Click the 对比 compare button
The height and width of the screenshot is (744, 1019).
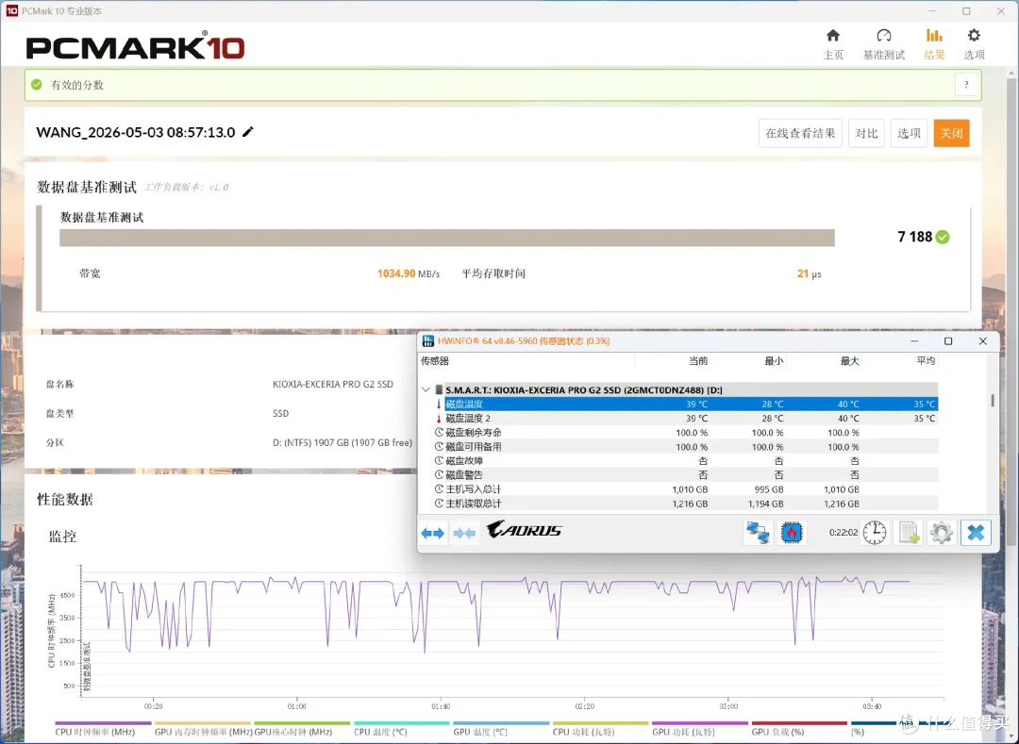[865, 133]
